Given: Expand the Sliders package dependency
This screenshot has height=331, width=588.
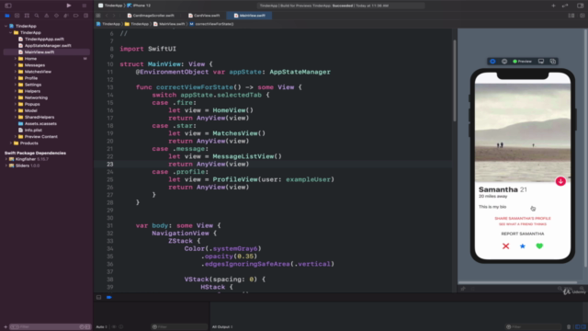Looking at the screenshot, I should tap(6, 165).
